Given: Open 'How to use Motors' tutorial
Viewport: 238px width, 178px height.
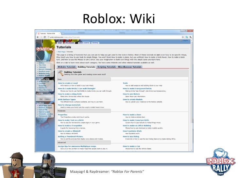Looking at the screenshot, I should (131, 94).
